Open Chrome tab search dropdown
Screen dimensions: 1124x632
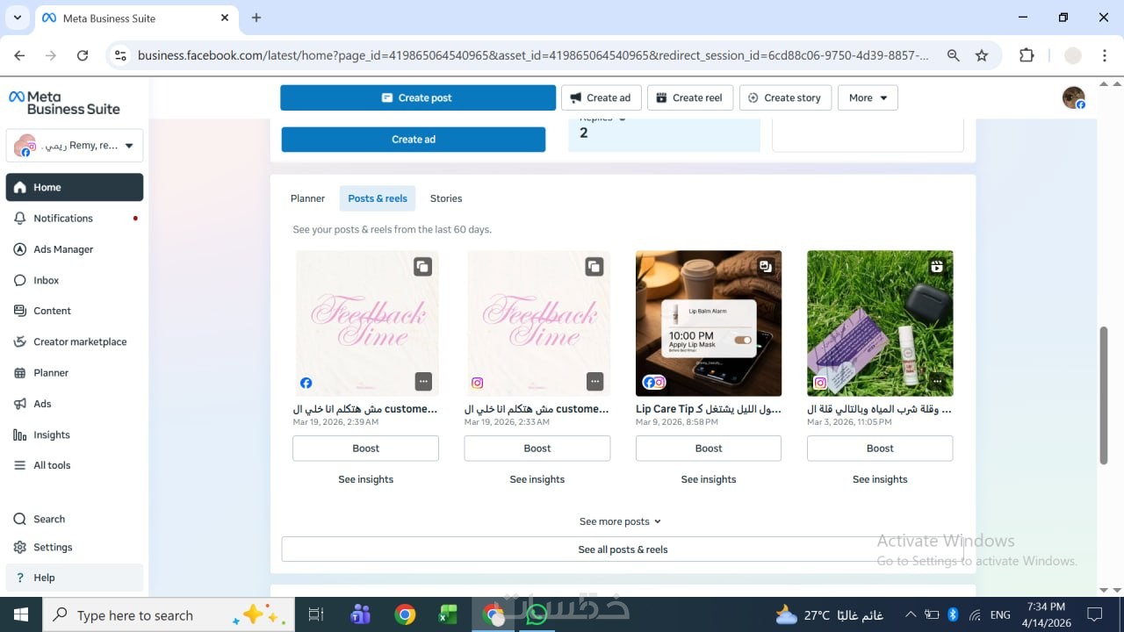[x=17, y=18]
